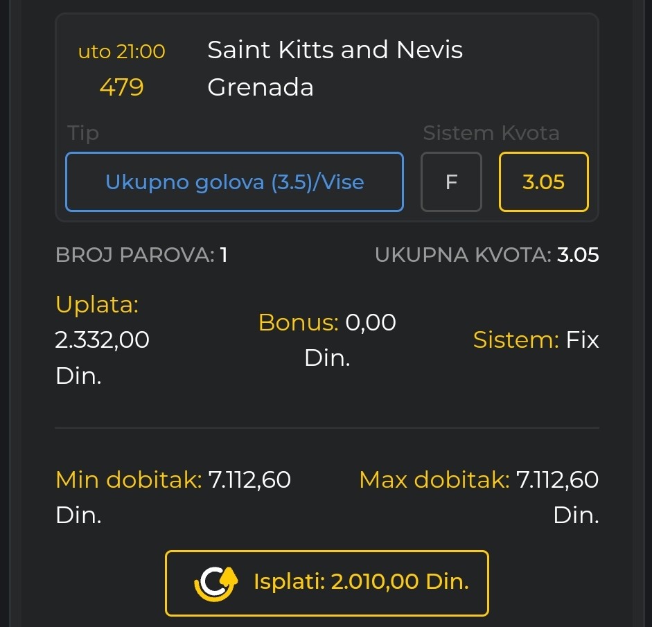Click the uto 21:00 match time
Screen dimensions: 652x627
(121, 51)
